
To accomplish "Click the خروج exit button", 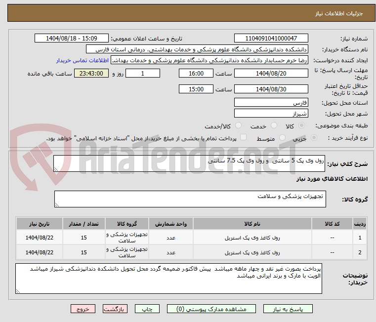I will 83,309.
